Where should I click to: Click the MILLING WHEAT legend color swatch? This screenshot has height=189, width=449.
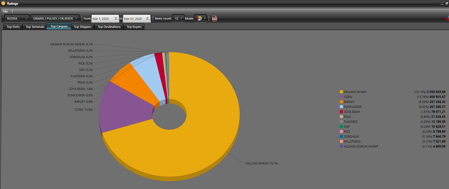[341, 92]
